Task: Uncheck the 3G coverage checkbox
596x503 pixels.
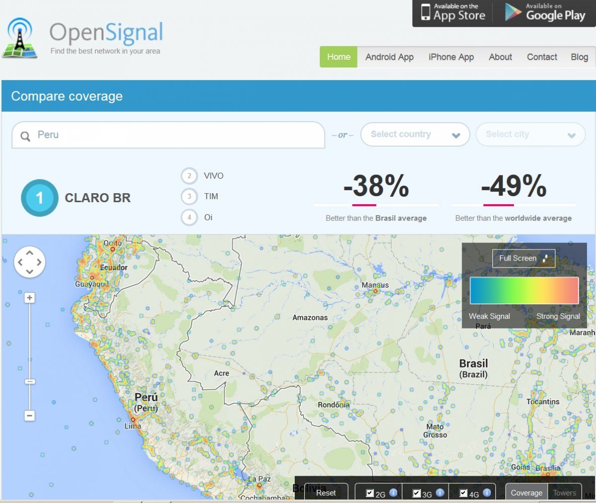Action: pyautogui.click(x=416, y=493)
